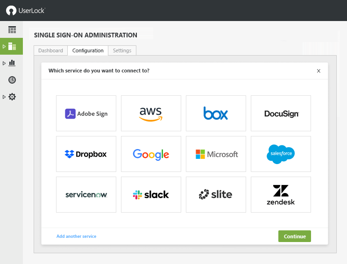Select the green highlighted sidebar panel icon
Screen dimensions: 347x264
[12, 46]
